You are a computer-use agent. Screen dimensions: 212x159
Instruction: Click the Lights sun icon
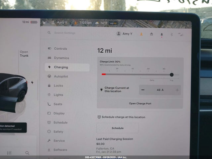pos(49,95)
